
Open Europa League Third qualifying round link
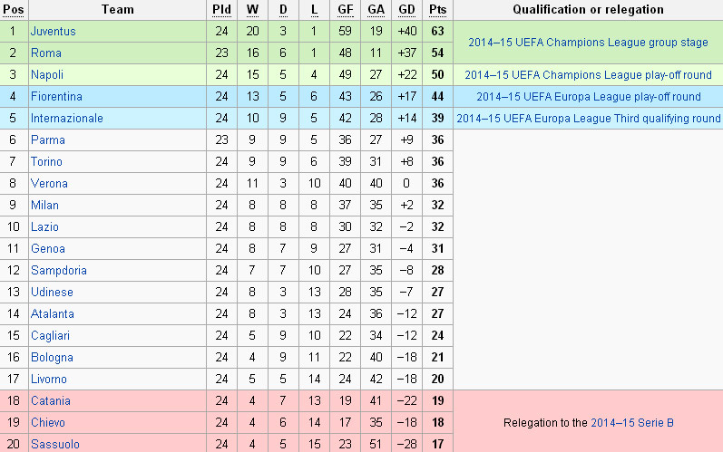click(588, 118)
